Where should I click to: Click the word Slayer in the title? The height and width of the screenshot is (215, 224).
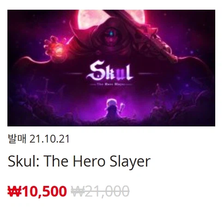[x=130, y=162]
